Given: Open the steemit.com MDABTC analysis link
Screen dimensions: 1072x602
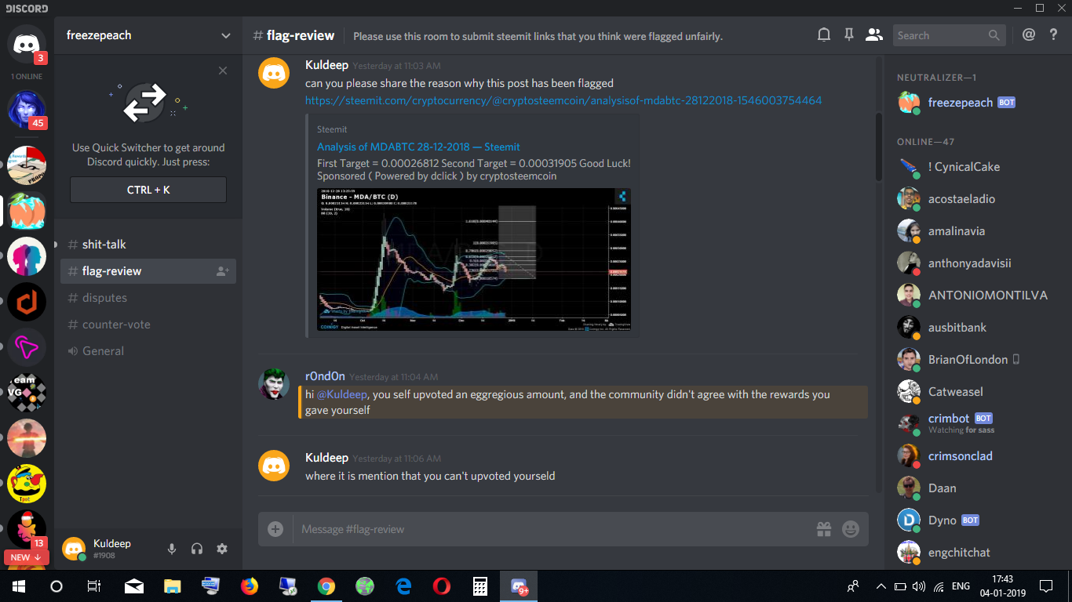Looking at the screenshot, I should point(563,100).
